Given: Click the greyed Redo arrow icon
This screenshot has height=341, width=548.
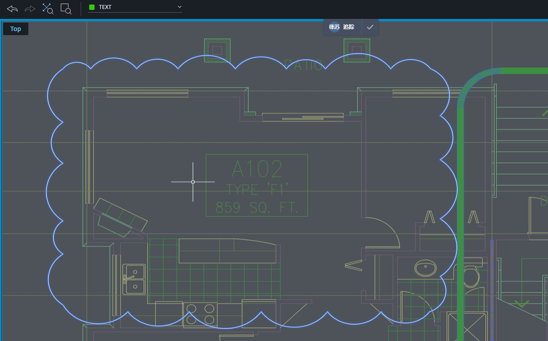Looking at the screenshot, I should (x=30, y=8).
